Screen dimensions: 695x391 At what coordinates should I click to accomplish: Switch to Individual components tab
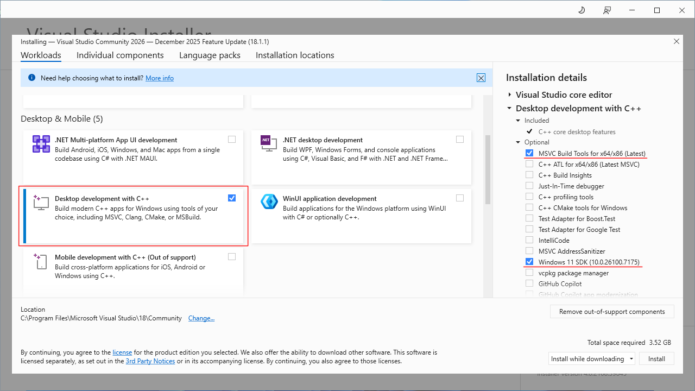(120, 55)
